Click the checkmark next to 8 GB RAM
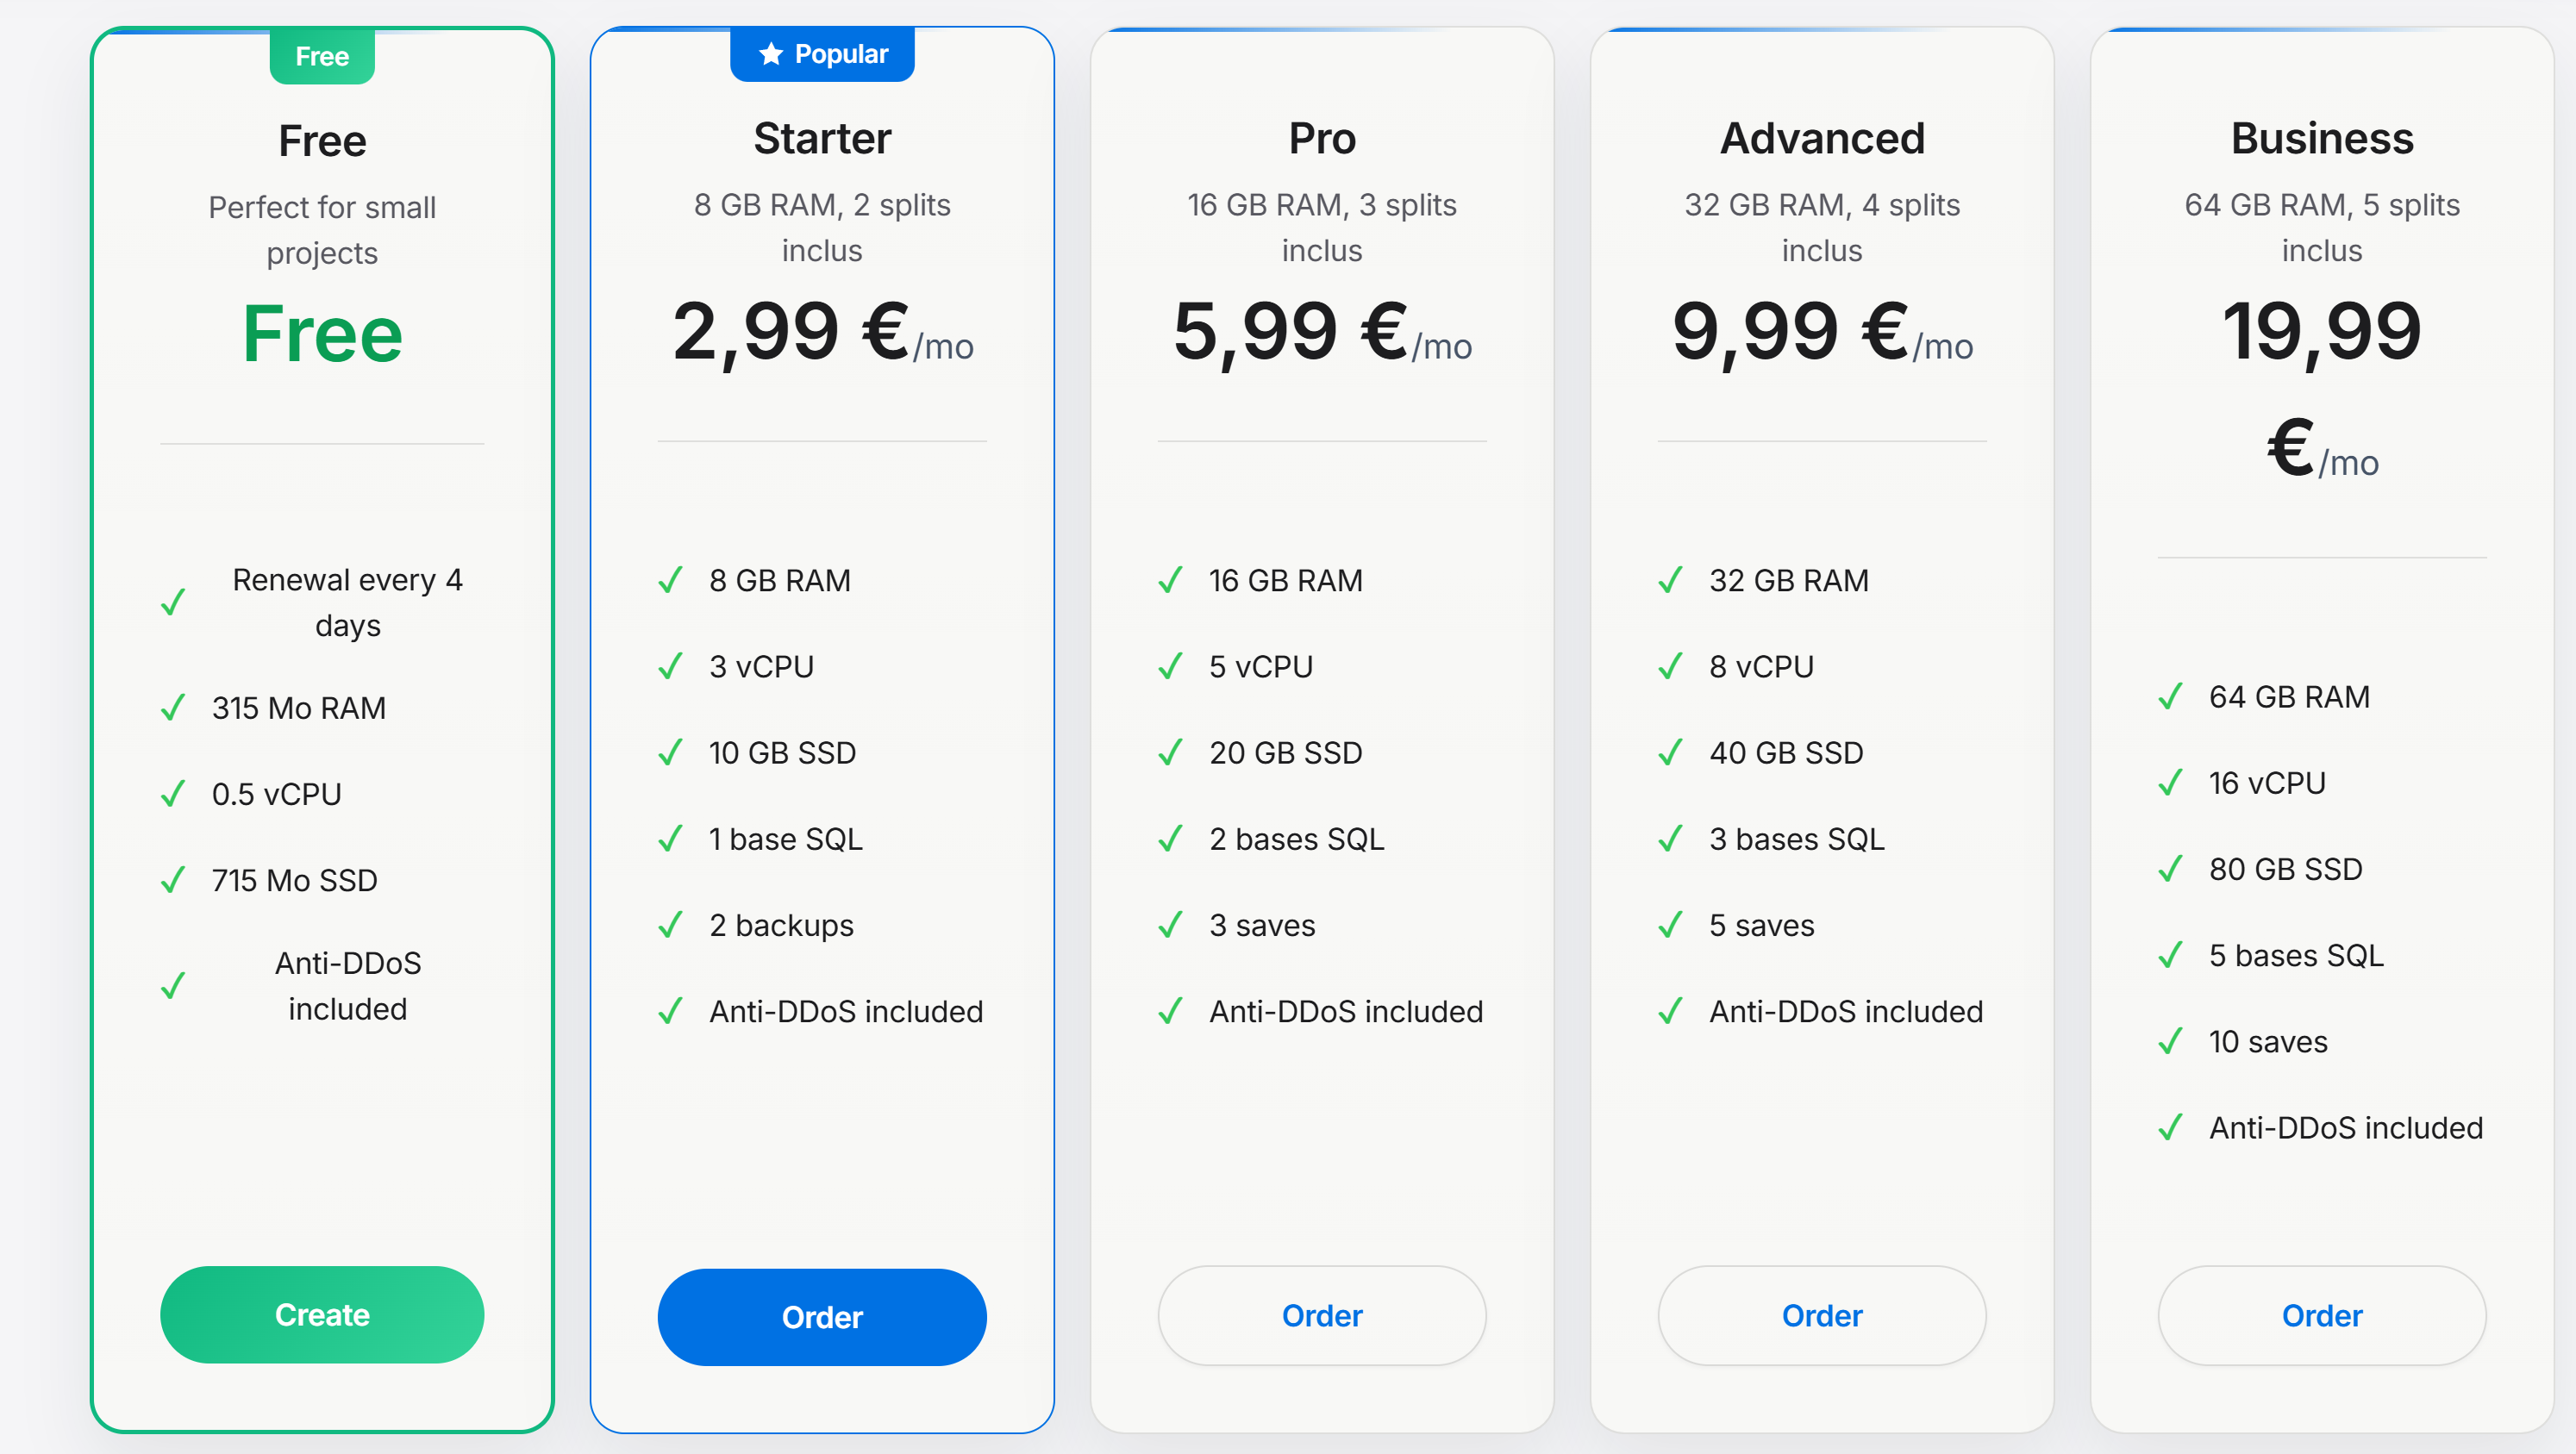 670,580
